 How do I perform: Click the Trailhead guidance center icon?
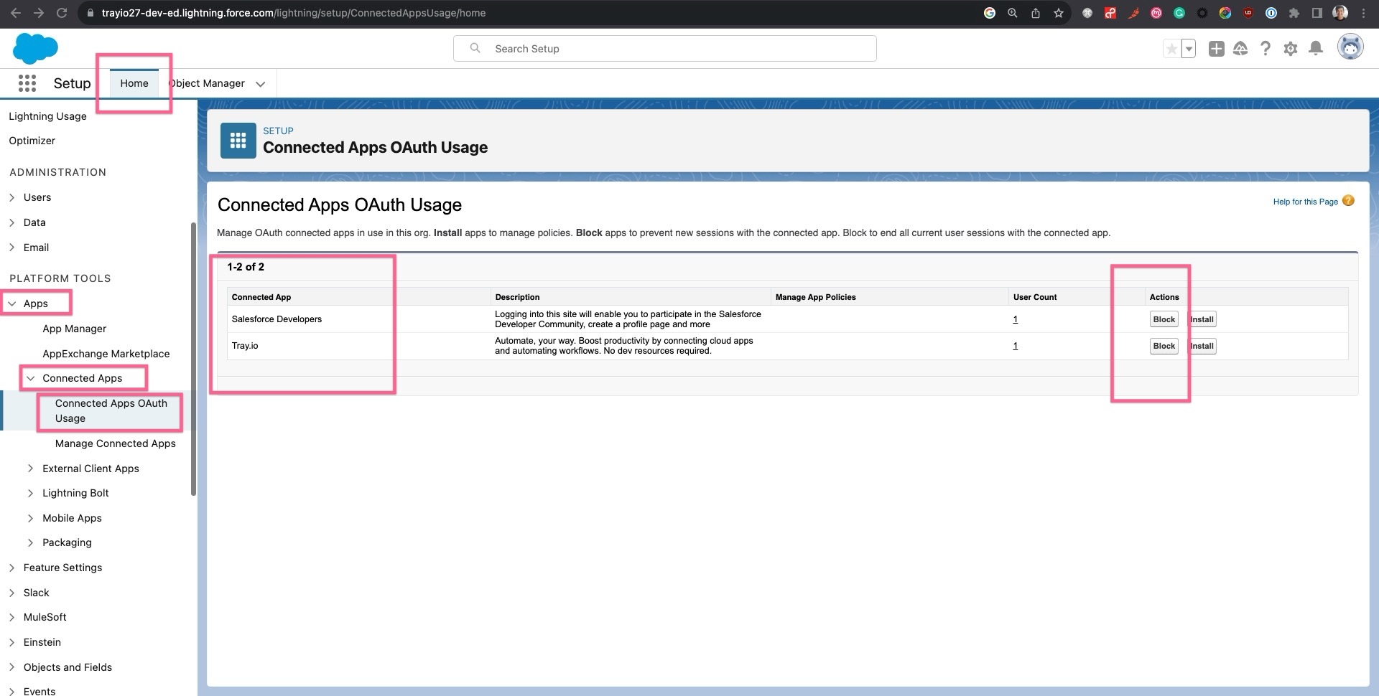pyautogui.click(x=1240, y=48)
